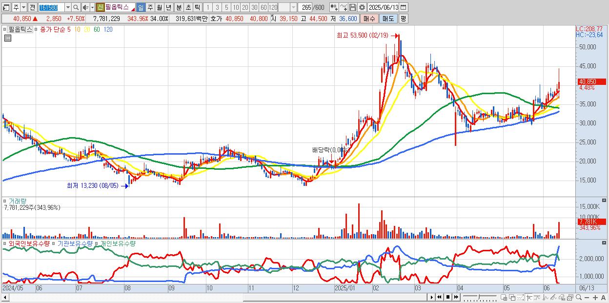This screenshot has height=303, width=609.
Task: Click the stock search magnifier icon
Action: coord(76,7)
